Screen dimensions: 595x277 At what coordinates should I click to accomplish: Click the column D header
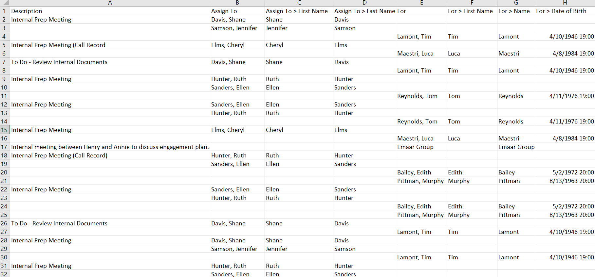pos(364,3)
